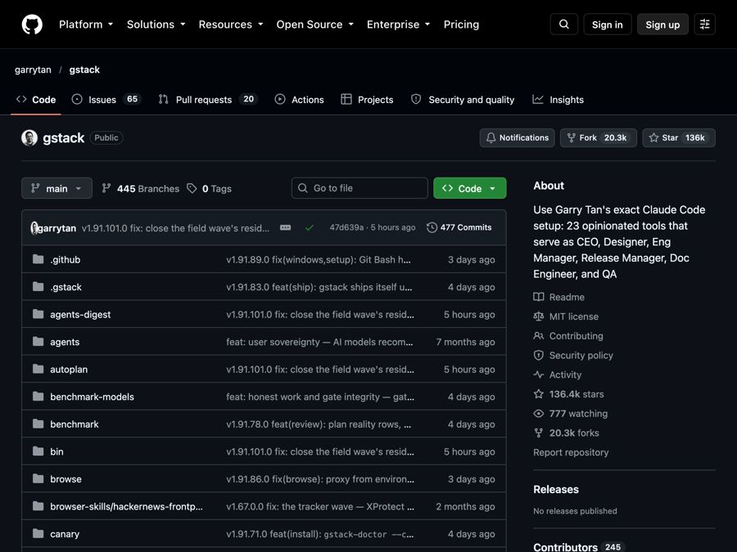
Task: Click the Report repository link
Action: tap(571, 452)
